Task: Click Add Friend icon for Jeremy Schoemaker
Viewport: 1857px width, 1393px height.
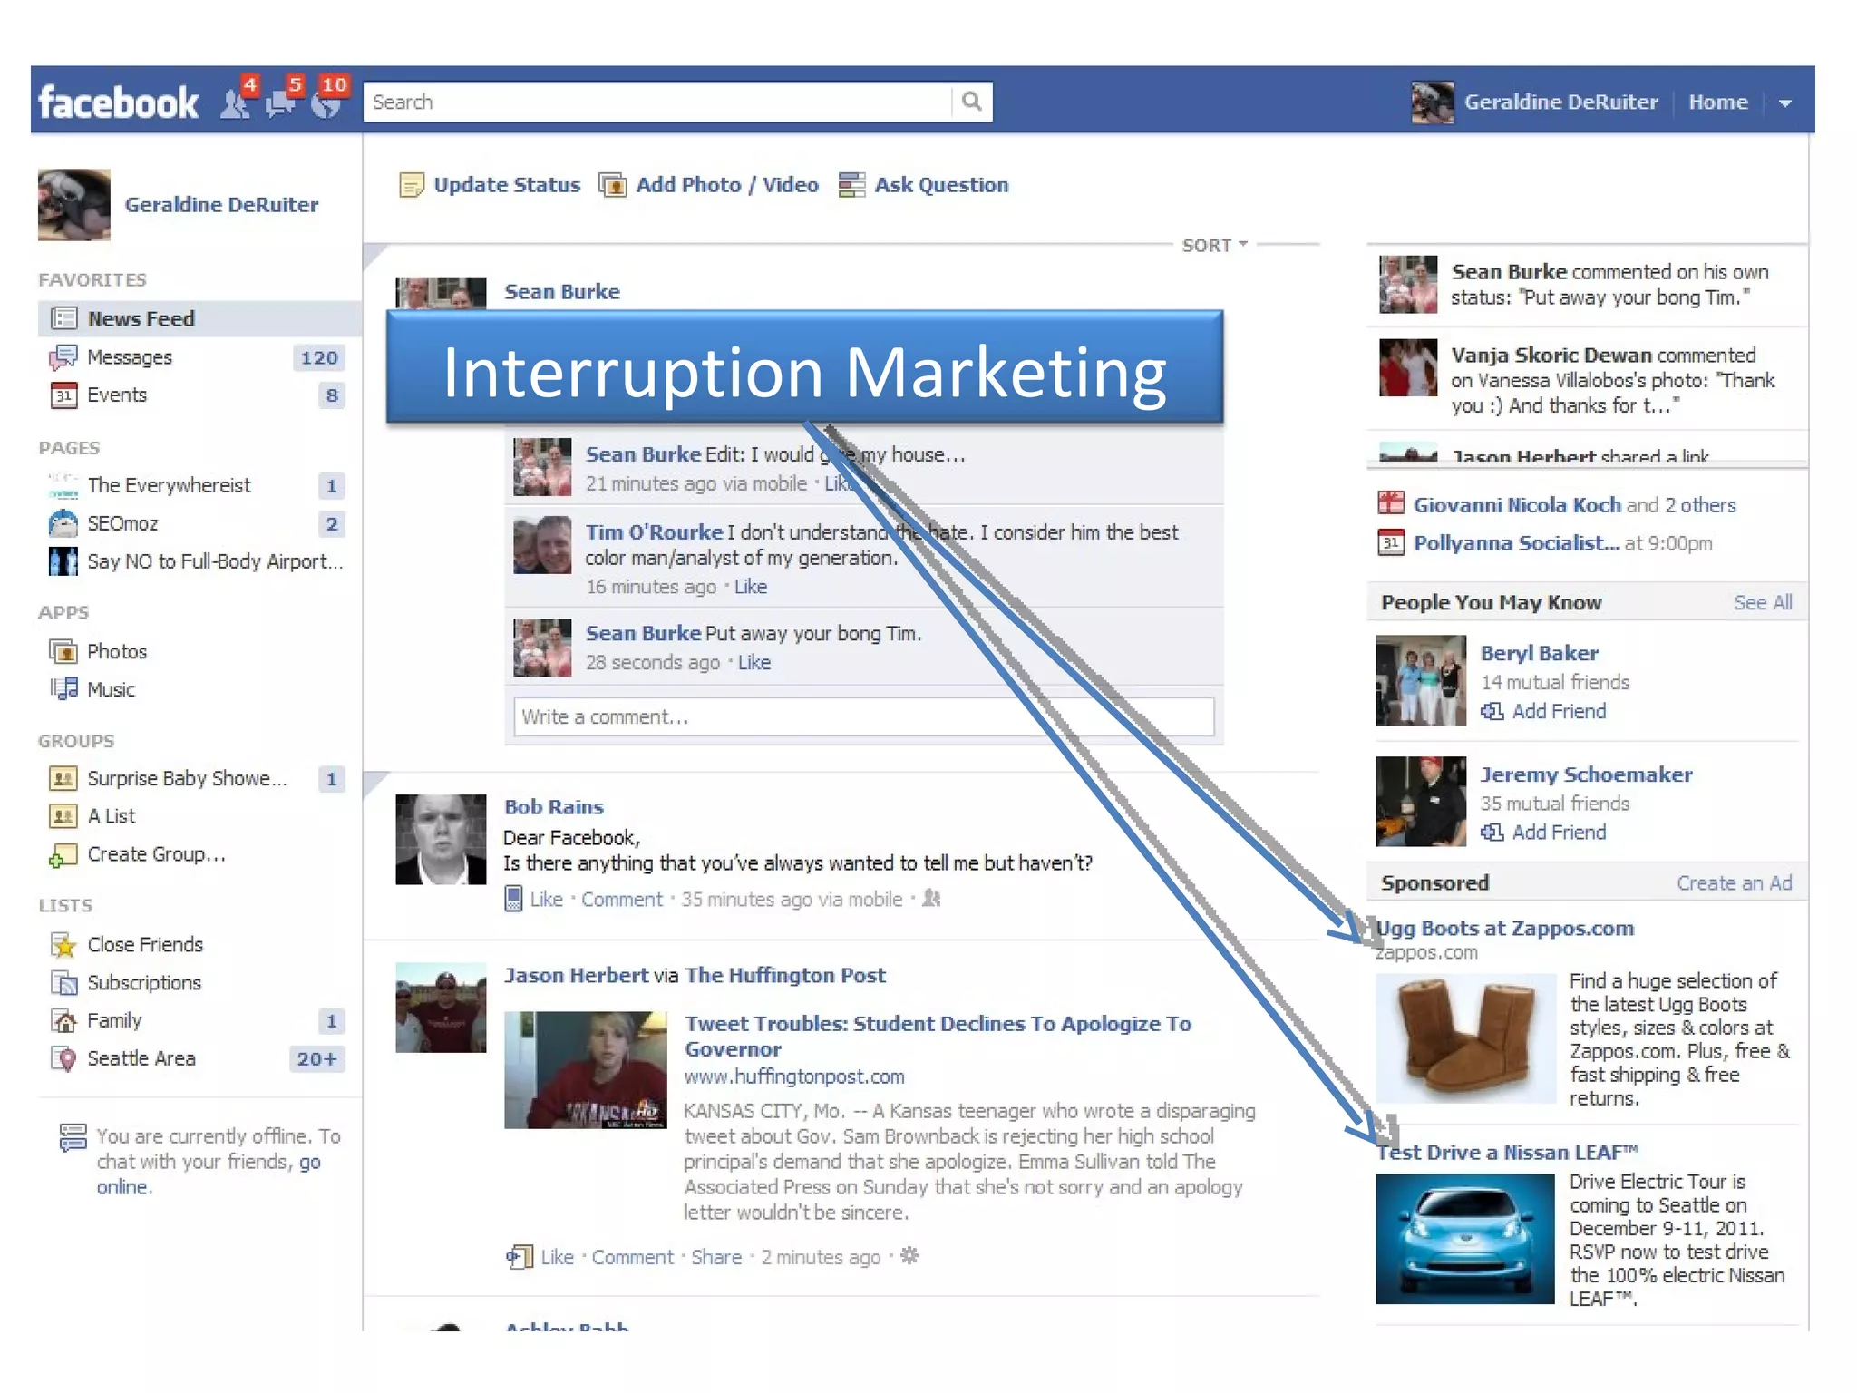Action: point(1492,833)
